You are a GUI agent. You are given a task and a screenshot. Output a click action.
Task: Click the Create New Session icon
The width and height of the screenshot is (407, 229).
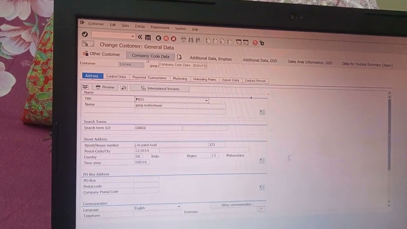point(238,42)
